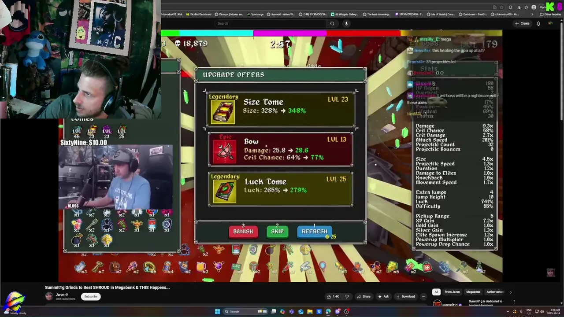Expand hidden bookmarks overflow chevron
Screen dimensions: 564x317
532,14
